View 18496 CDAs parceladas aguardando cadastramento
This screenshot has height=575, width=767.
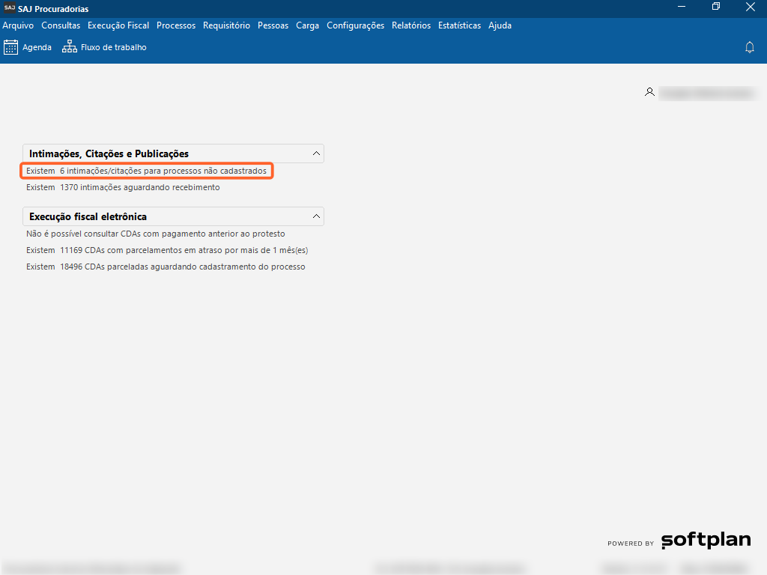coord(166,267)
